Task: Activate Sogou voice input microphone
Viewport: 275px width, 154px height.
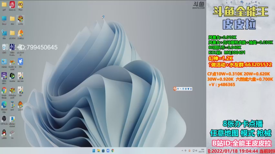Action: 183,89
